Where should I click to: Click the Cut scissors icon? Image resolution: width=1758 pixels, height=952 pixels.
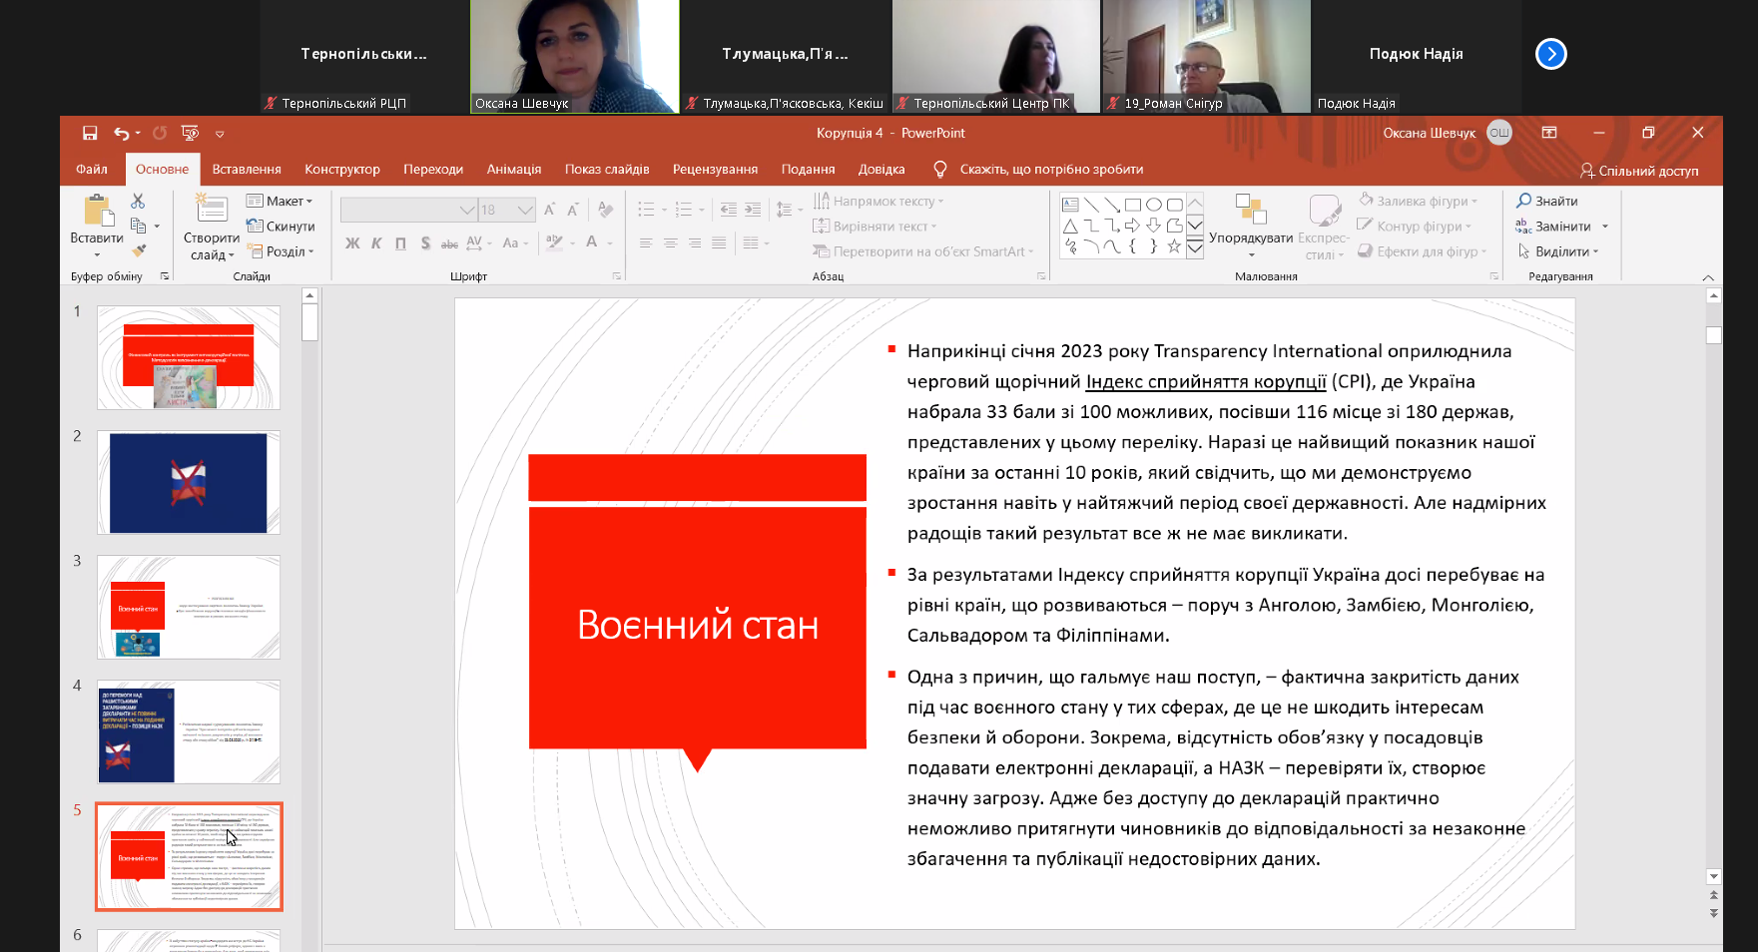pos(138,202)
